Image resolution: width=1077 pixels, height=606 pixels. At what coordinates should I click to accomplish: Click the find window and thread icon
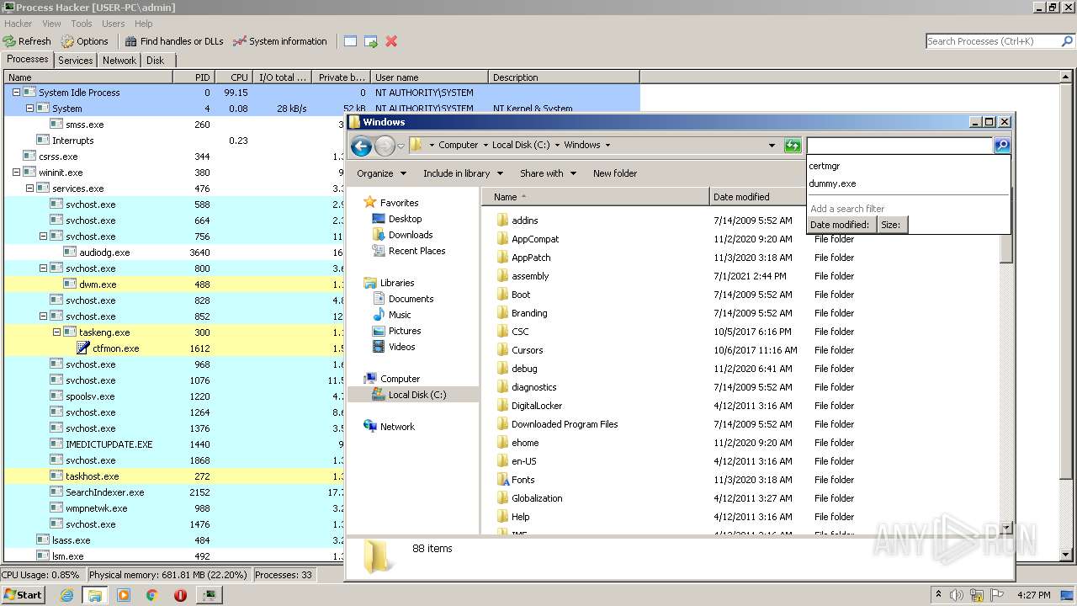(370, 41)
